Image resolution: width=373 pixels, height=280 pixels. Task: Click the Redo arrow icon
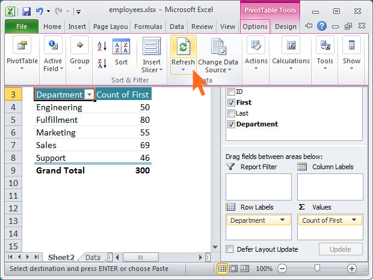coord(58,11)
